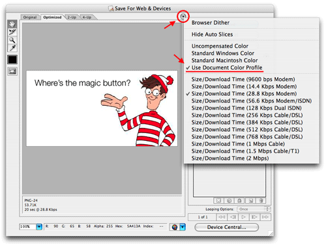
Task: Step to next animation frame
Action: coord(254,217)
